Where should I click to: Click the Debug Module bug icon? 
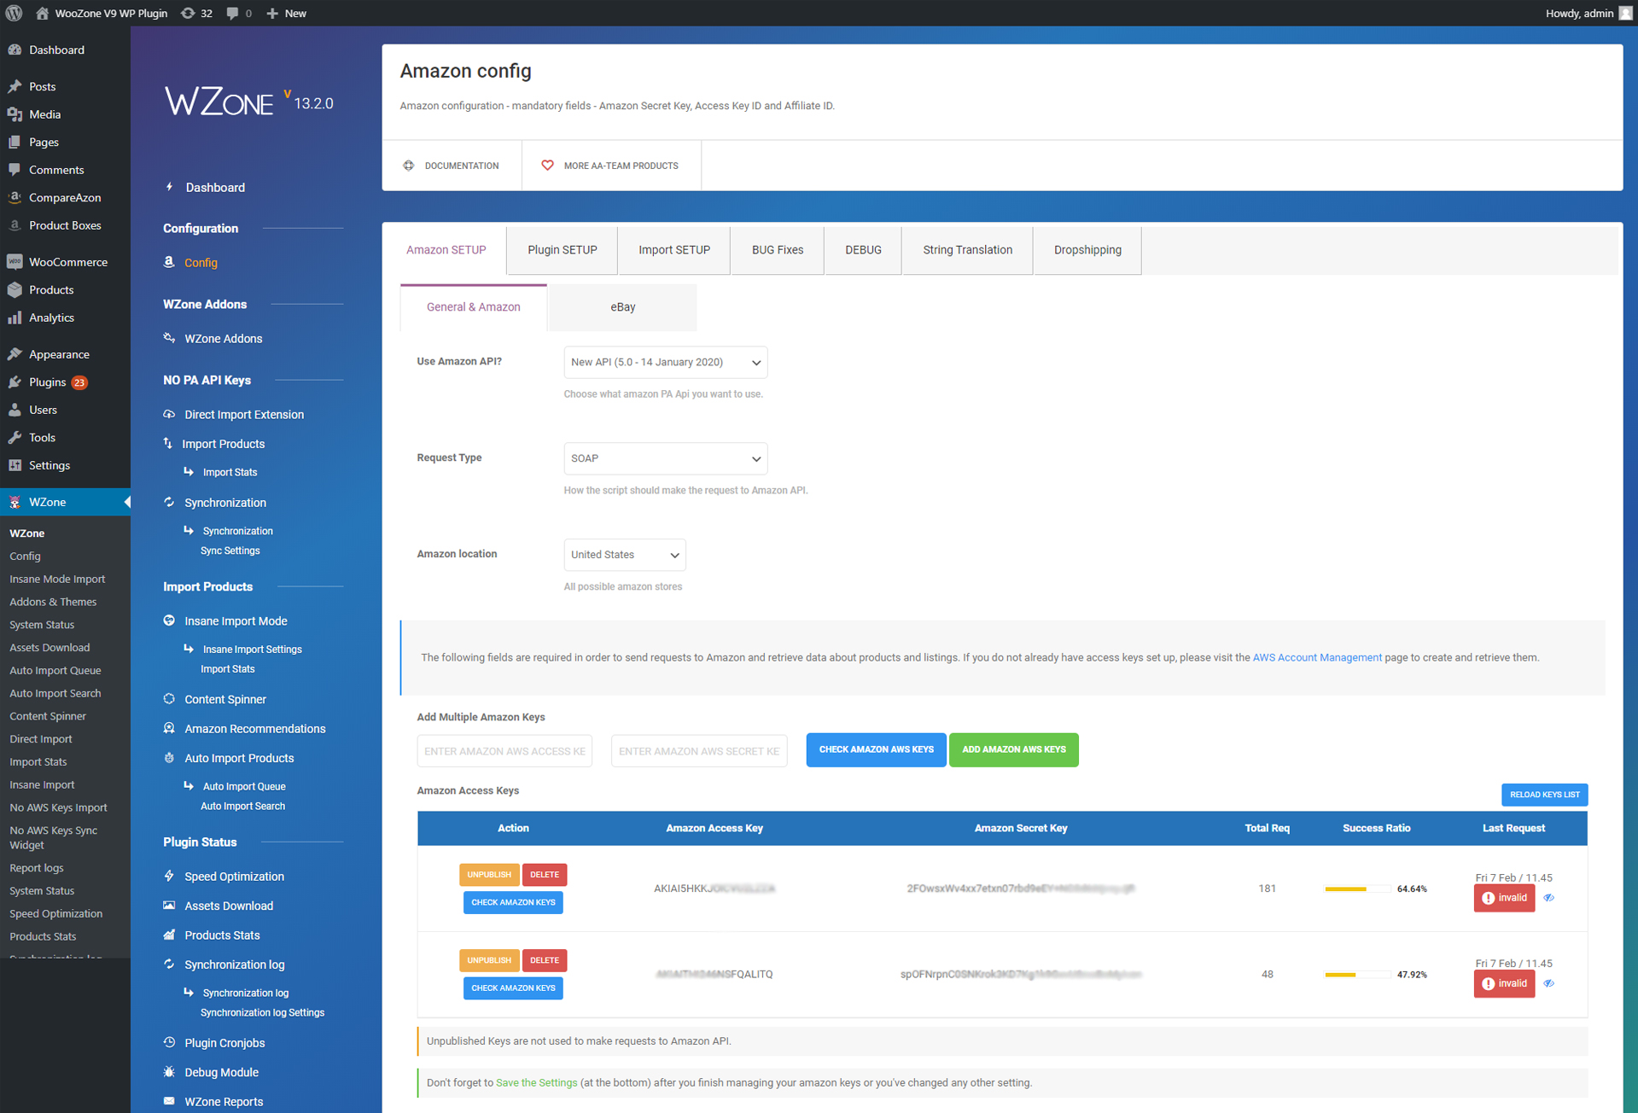point(169,1072)
